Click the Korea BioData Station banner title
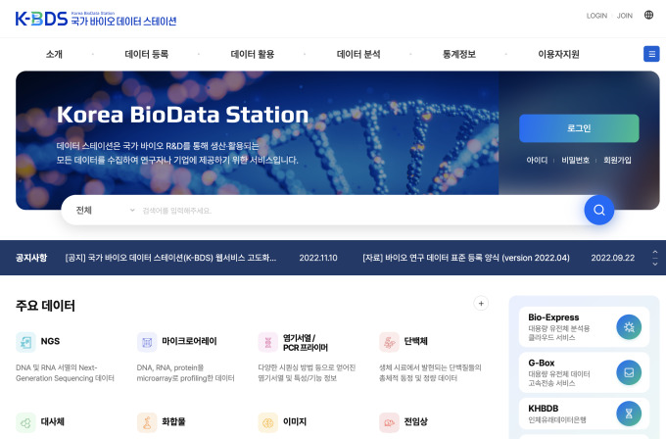666x439 pixels. (182, 115)
